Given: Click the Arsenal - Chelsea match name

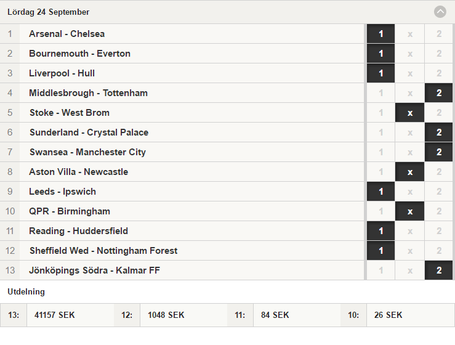Looking at the screenshot, I should pos(66,34).
